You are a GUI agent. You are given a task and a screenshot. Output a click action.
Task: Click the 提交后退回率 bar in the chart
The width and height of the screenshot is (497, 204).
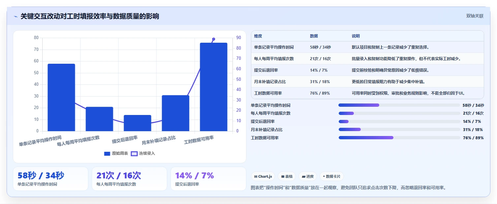138,123
